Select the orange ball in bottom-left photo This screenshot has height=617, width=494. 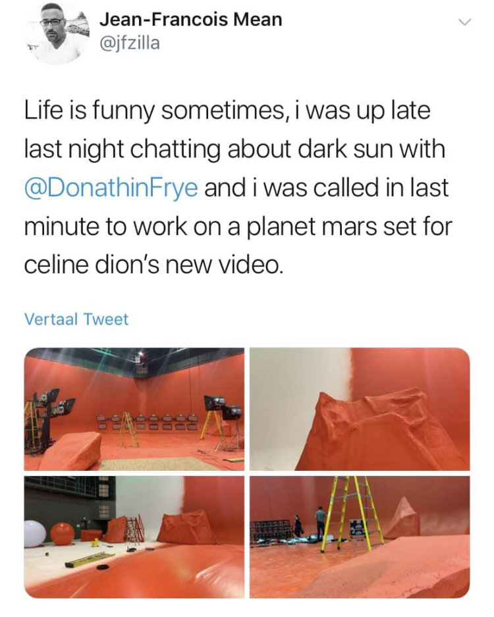click(63, 533)
